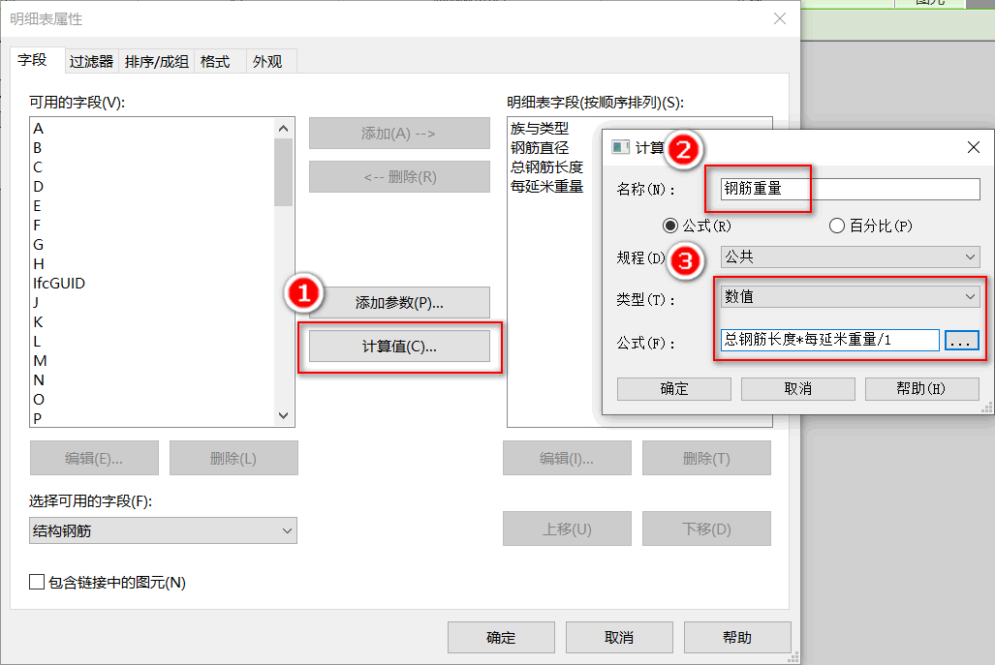Select 族与类型 in schedule fields
This screenshot has height=665, width=995.
(x=540, y=129)
